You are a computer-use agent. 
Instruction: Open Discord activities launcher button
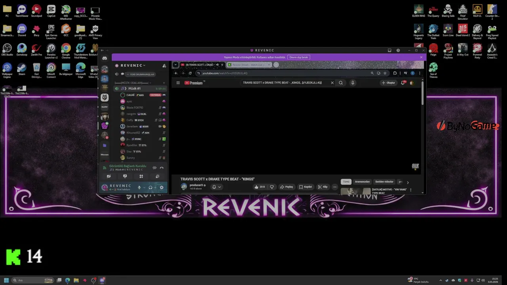point(141,177)
